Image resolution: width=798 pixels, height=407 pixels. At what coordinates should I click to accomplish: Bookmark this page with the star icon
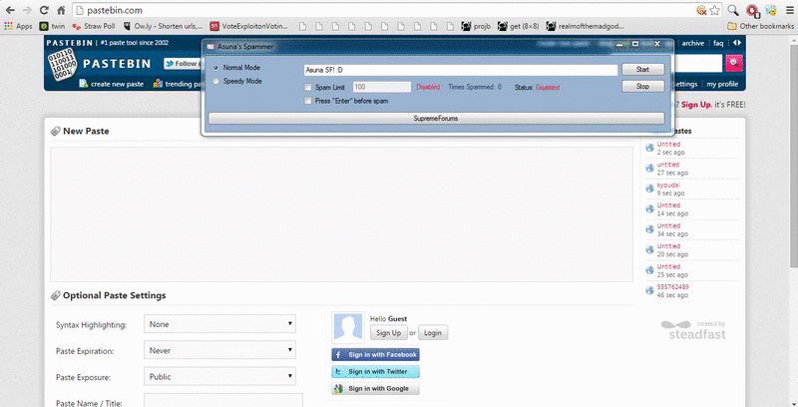click(715, 10)
